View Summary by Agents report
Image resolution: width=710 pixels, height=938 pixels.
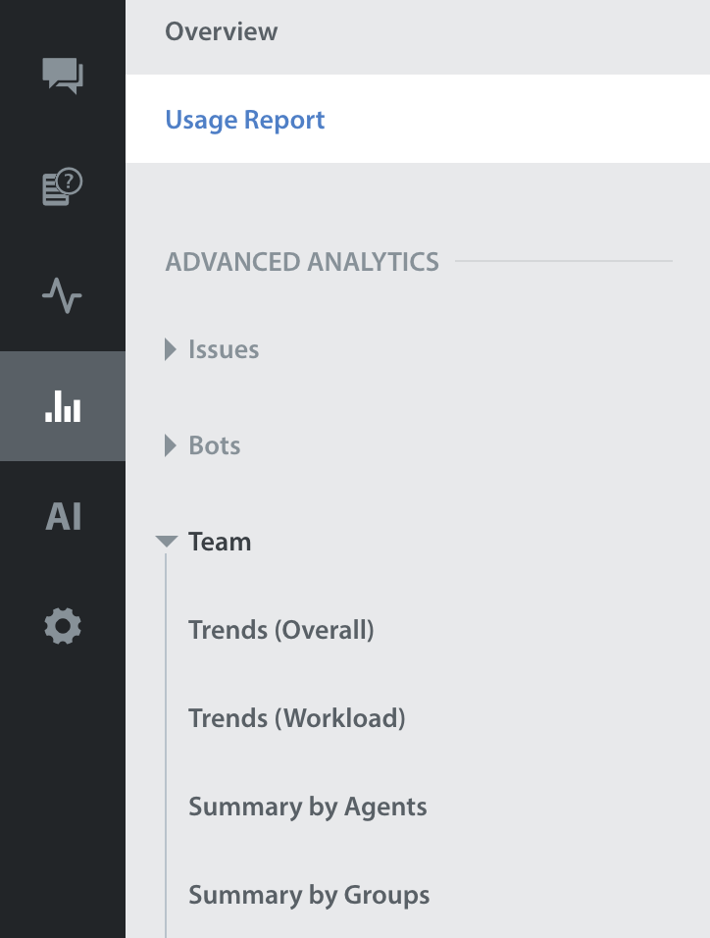(308, 807)
